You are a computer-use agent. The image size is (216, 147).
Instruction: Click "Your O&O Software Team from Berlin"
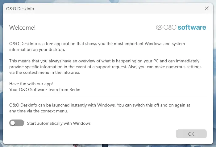click(x=45, y=90)
